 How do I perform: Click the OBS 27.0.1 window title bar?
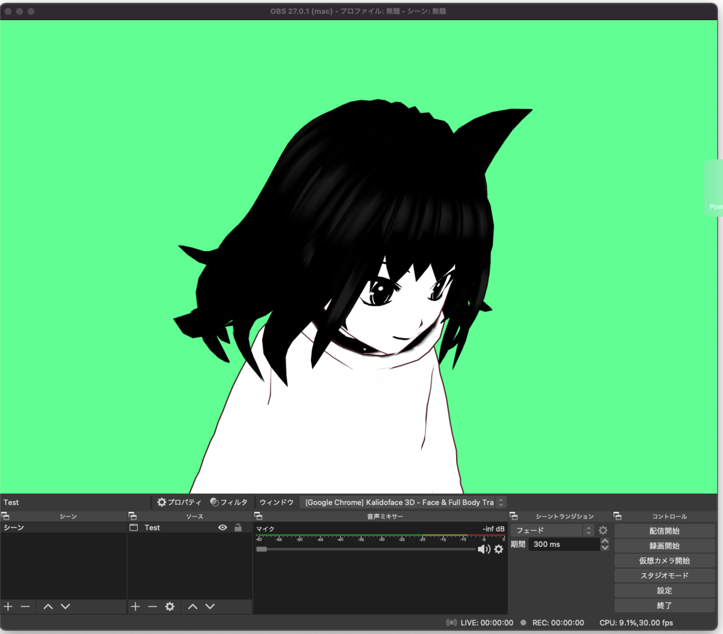coord(358,11)
